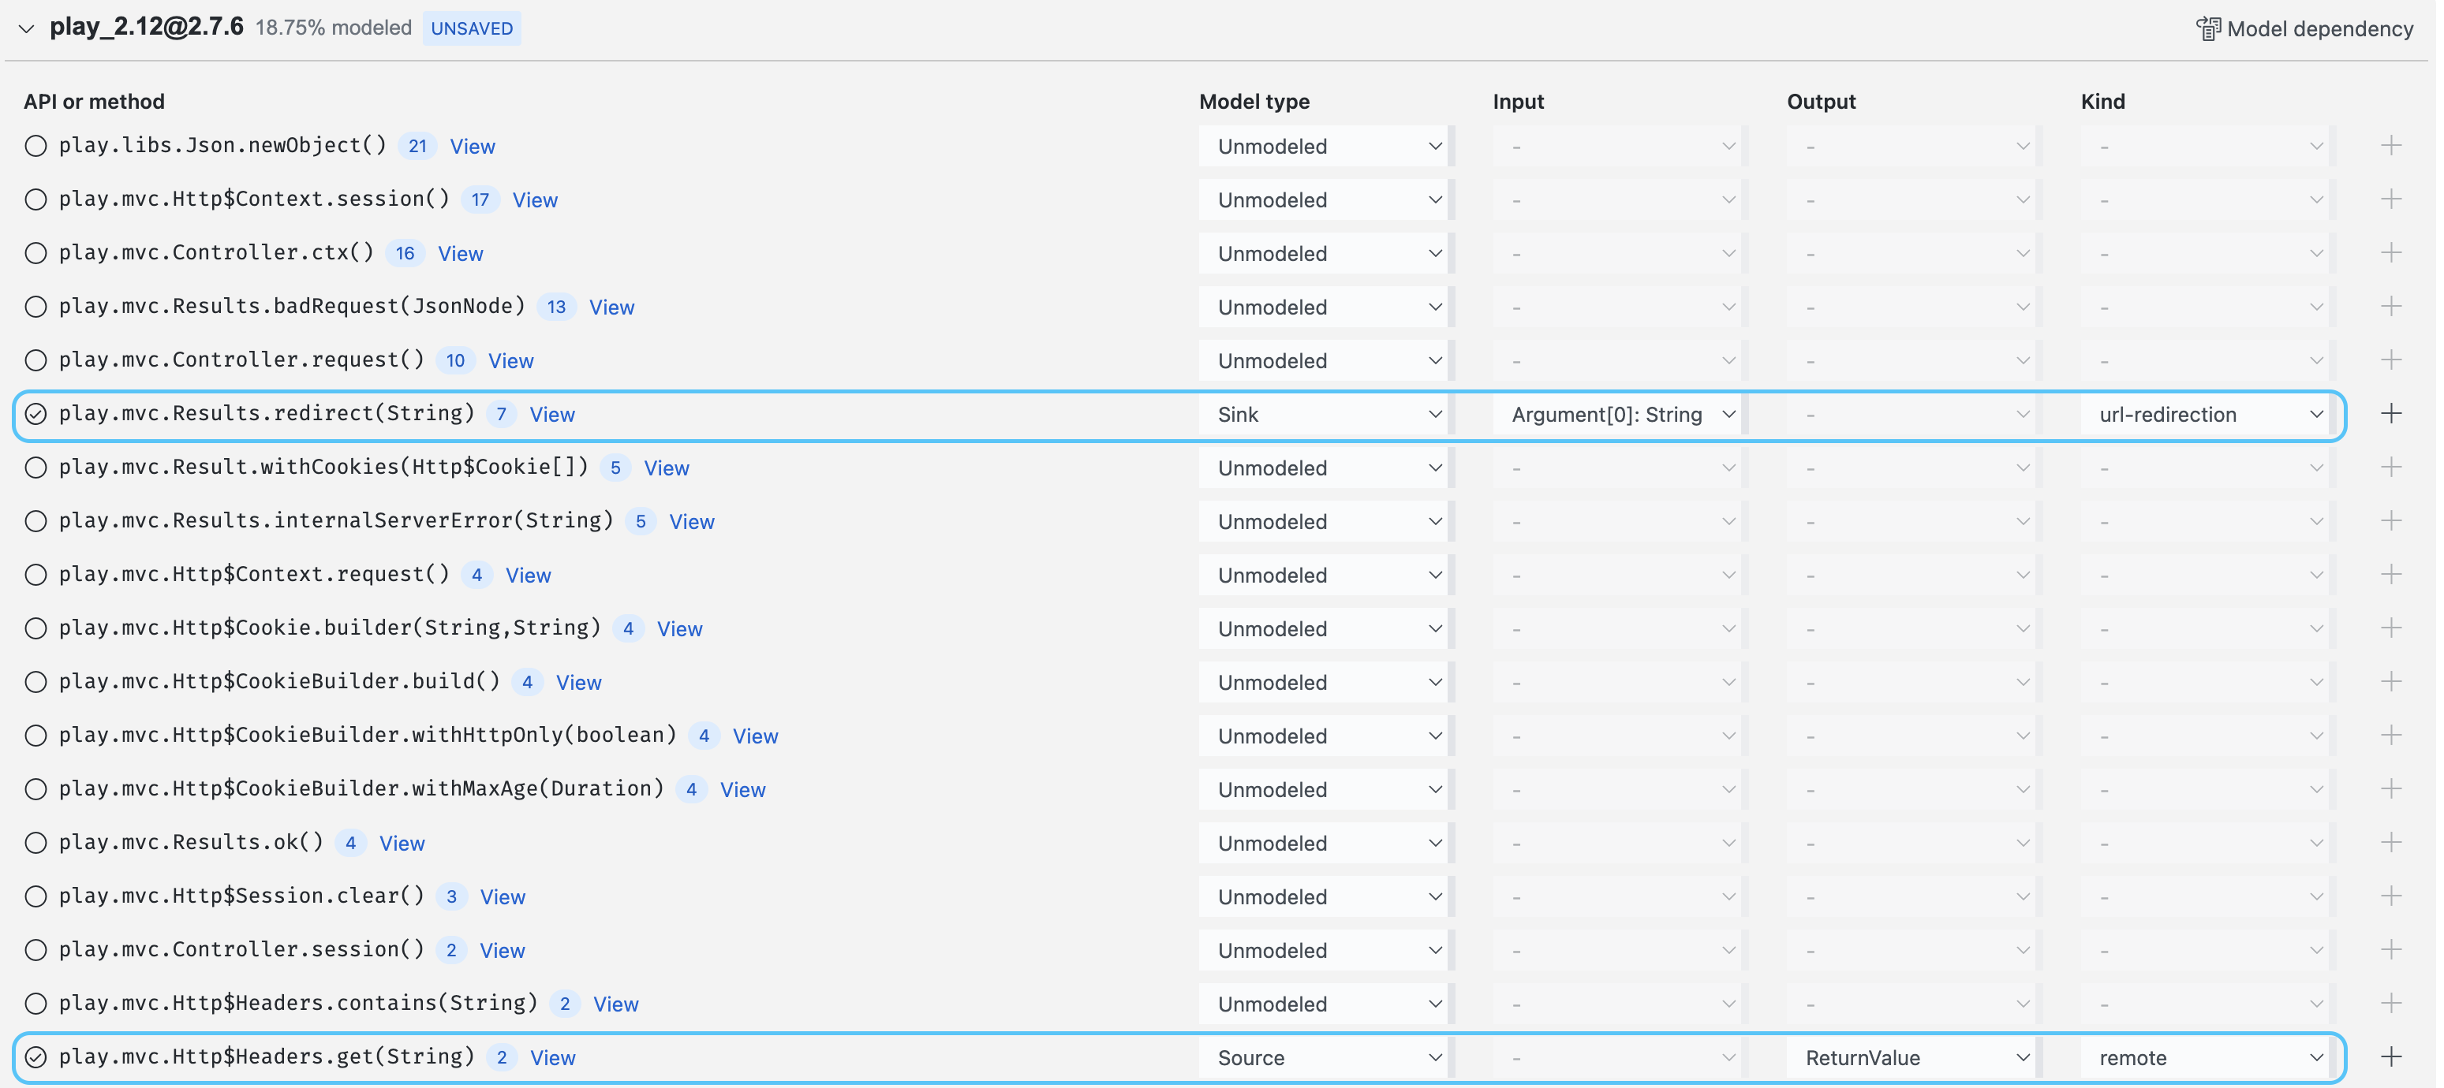
Task: Open Input dropdown showing Argument[0]: String
Action: (x=1619, y=415)
